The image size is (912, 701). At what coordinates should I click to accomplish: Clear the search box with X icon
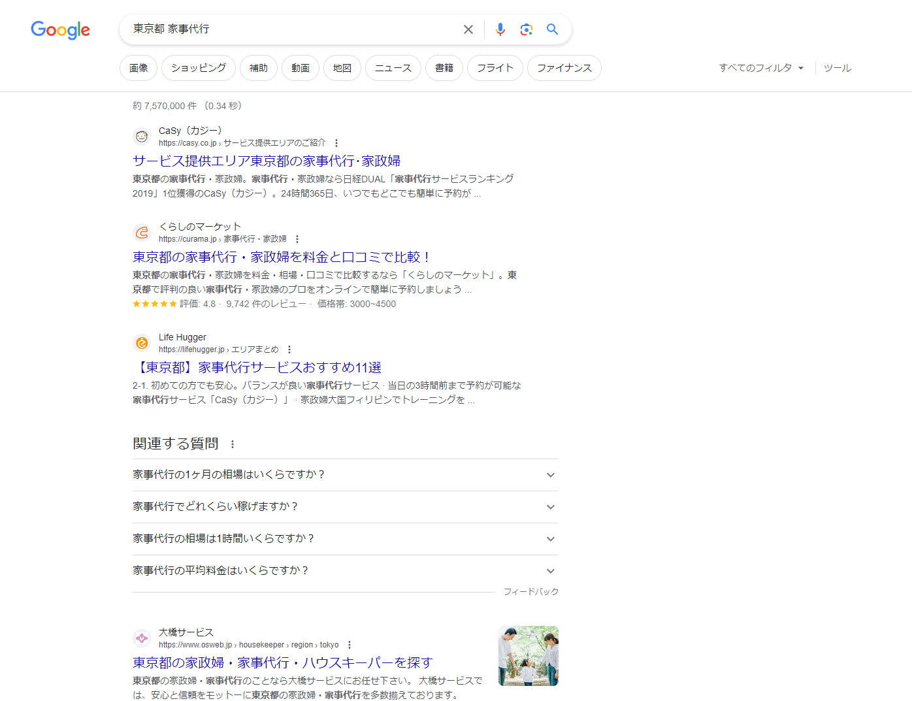(x=468, y=29)
